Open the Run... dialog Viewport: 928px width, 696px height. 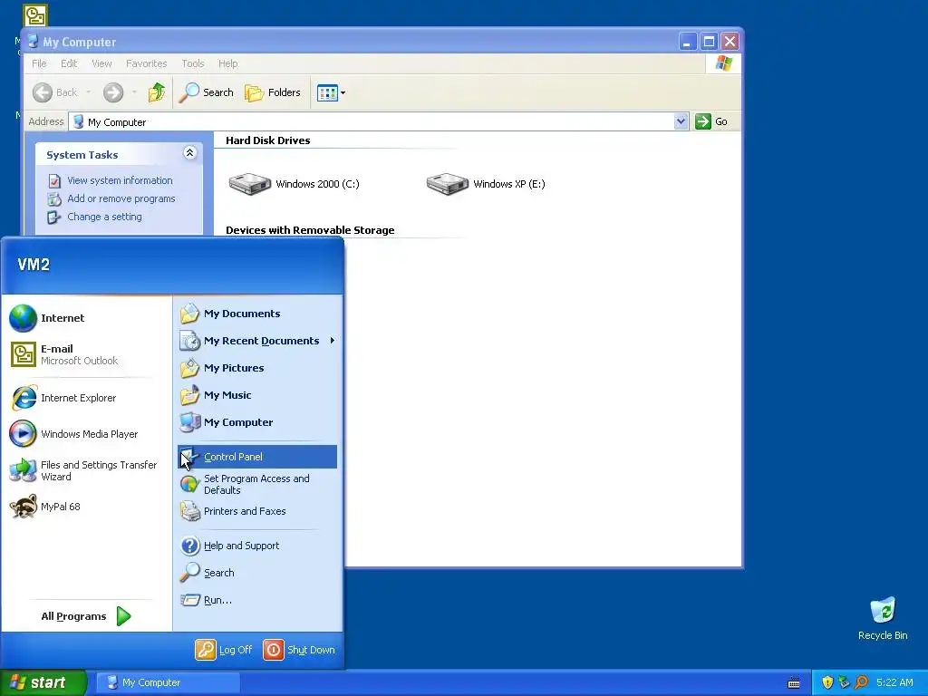pyautogui.click(x=206, y=600)
